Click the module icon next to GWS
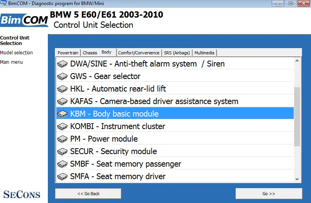This screenshot has height=203, width=311. point(62,76)
